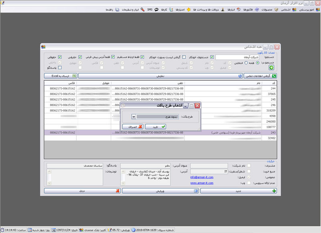The width and height of the screenshot is (321, 233).
Task: Select the table row with code 32482
Action: [x=160, y=138]
